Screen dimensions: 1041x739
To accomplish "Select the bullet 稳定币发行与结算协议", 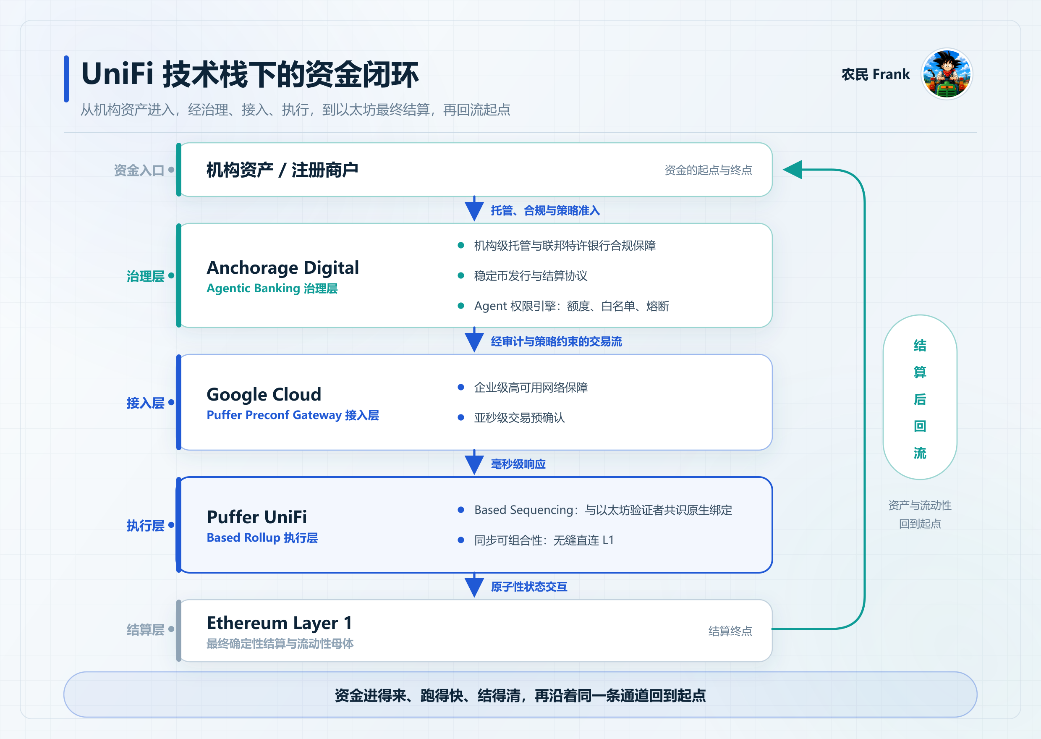I will pos(531,276).
